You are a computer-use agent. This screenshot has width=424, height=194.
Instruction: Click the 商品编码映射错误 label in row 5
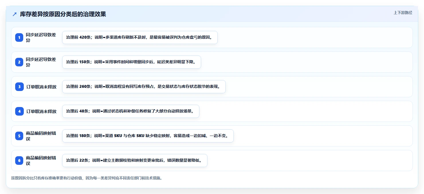point(41,136)
